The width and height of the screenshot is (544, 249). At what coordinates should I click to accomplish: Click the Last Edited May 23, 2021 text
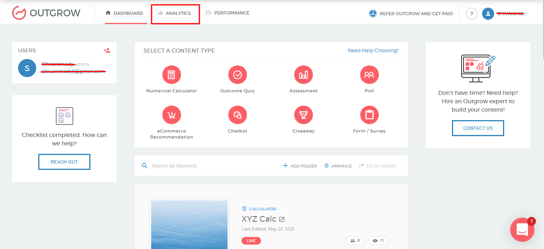pos(268,229)
